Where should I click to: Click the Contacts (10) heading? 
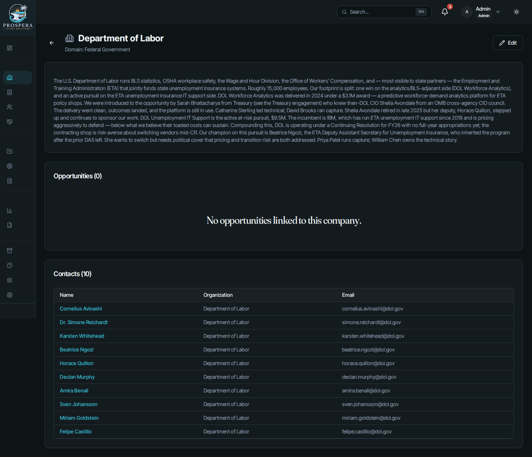(72, 274)
